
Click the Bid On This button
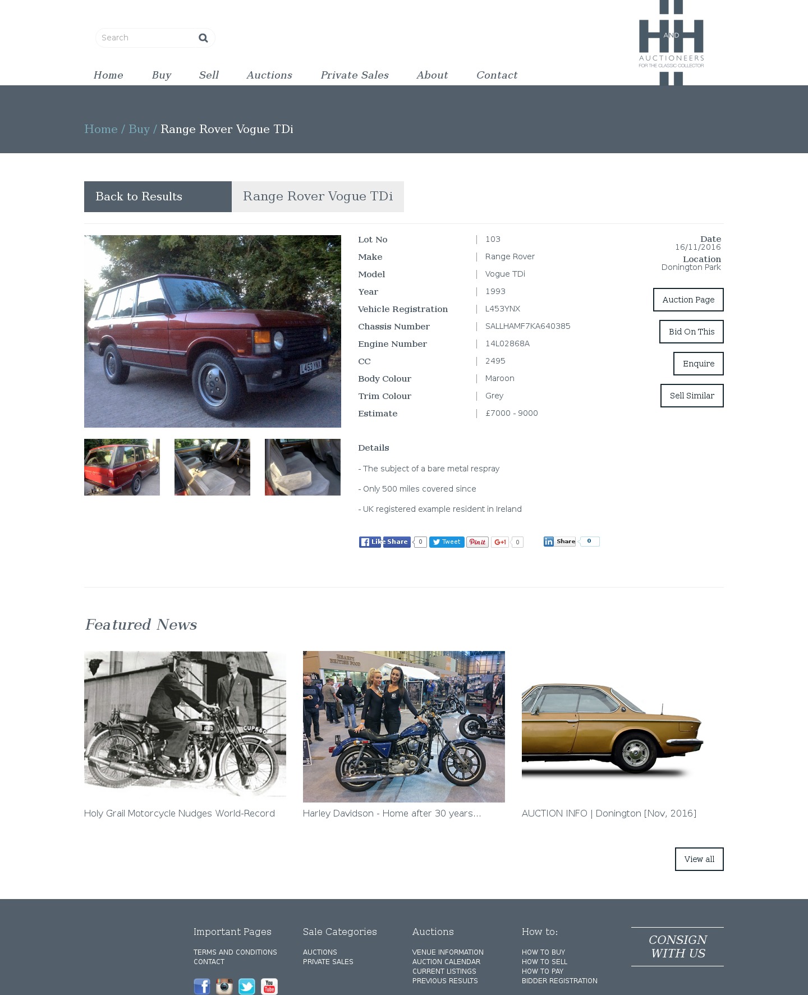691,332
